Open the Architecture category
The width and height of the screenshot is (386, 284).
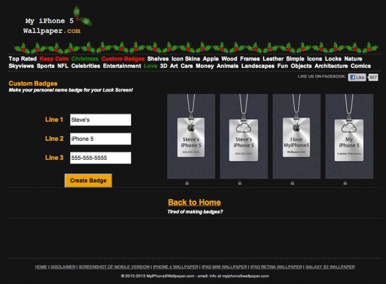(x=331, y=66)
